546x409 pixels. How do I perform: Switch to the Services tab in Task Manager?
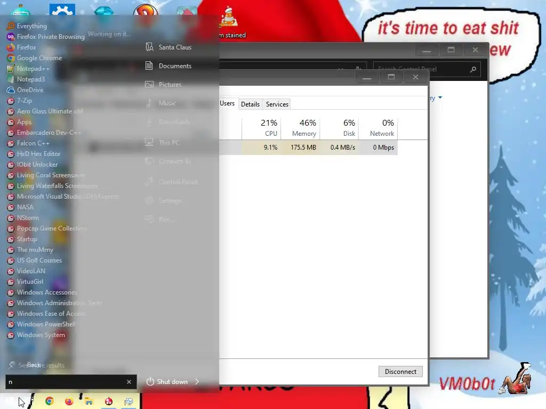pos(277,104)
